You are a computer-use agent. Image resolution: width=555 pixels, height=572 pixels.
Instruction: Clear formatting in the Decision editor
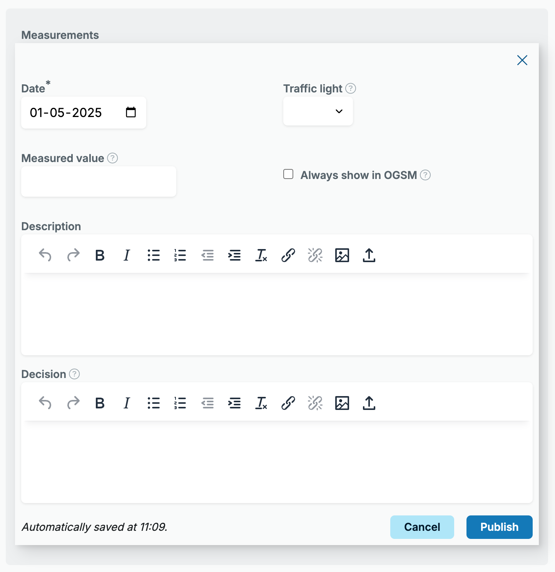(261, 403)
